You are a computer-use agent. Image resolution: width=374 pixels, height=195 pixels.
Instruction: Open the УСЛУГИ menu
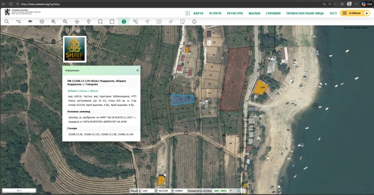point(215,14)
